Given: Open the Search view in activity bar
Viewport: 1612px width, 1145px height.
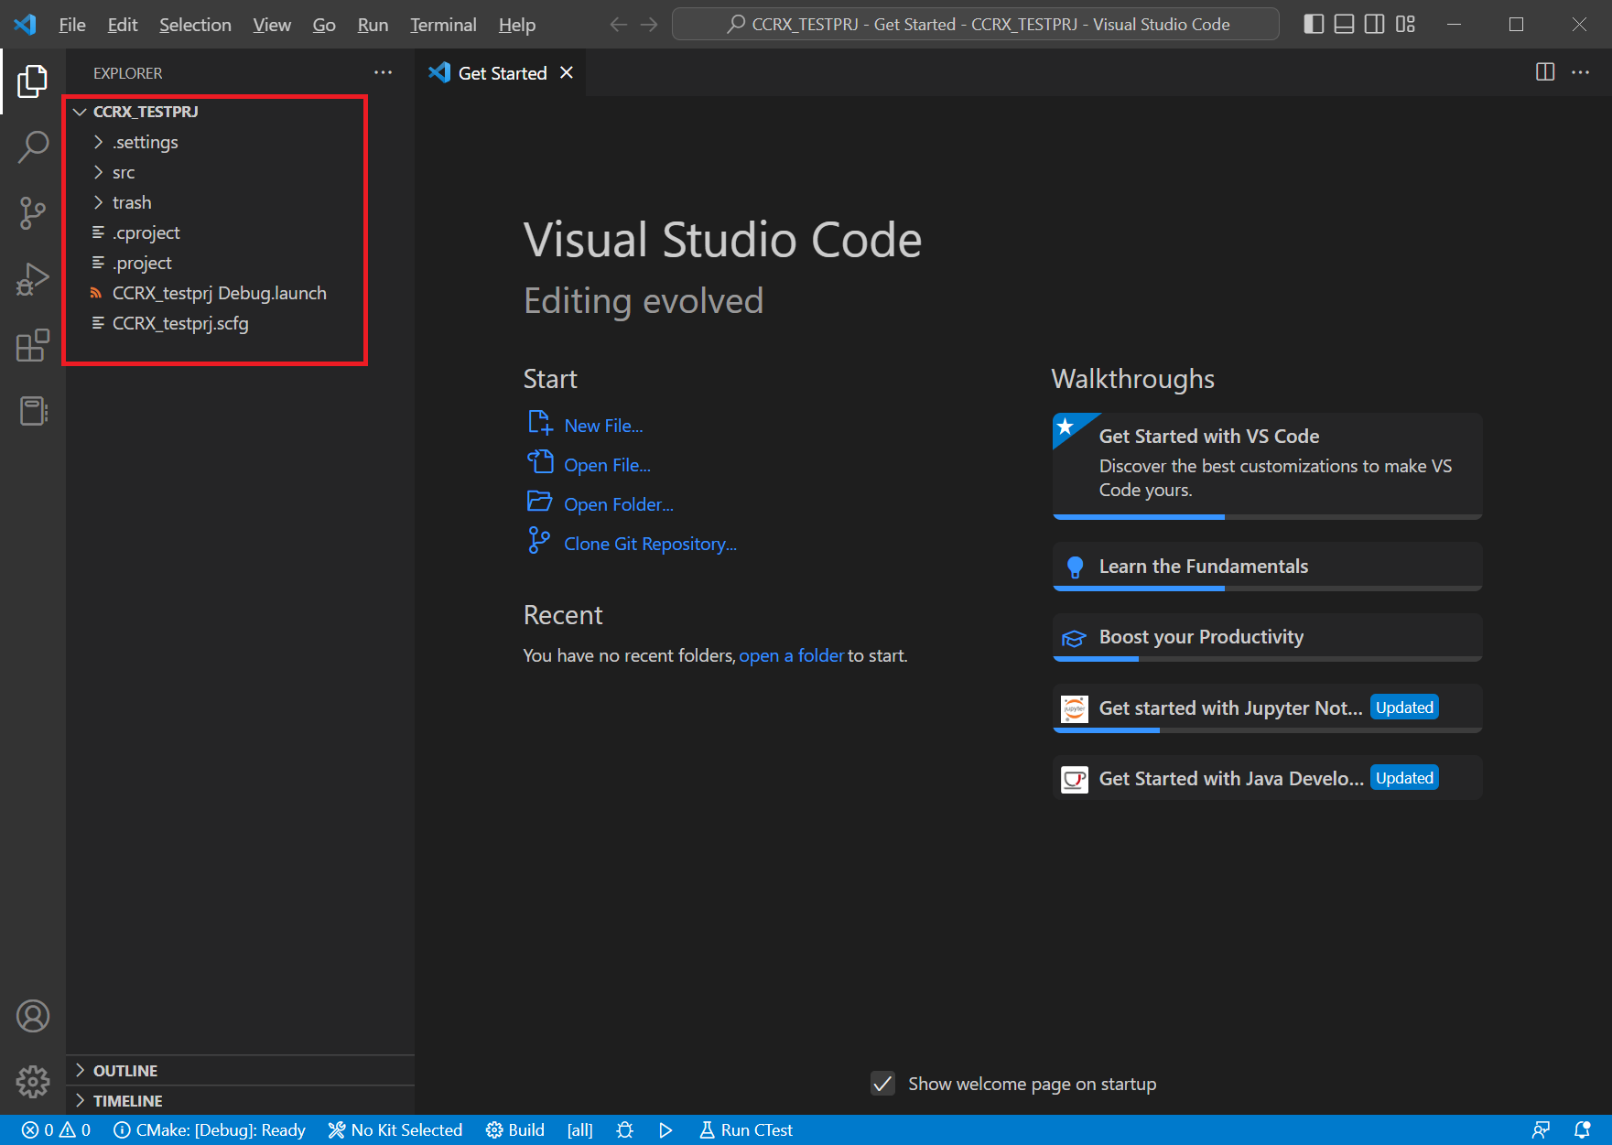Looking at the screenshot, I should coord(33,146).
